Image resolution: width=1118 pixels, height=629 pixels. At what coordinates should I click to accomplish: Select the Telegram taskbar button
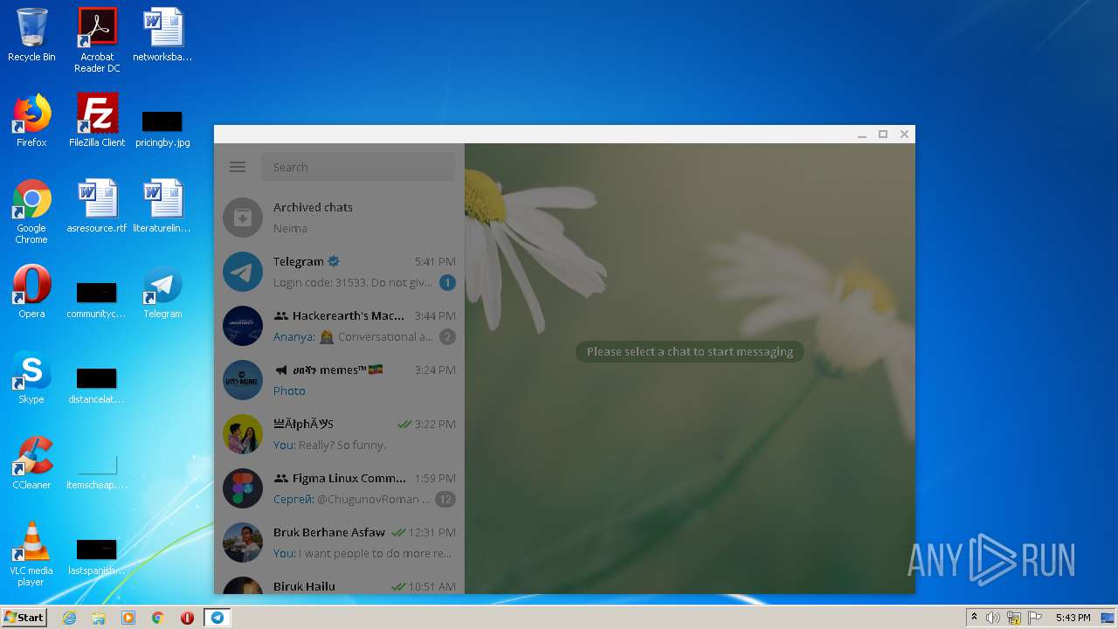coord(217,618)
